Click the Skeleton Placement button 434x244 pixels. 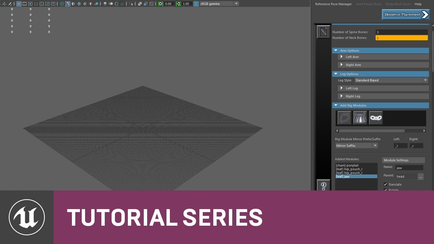click(x=406, y=15)
